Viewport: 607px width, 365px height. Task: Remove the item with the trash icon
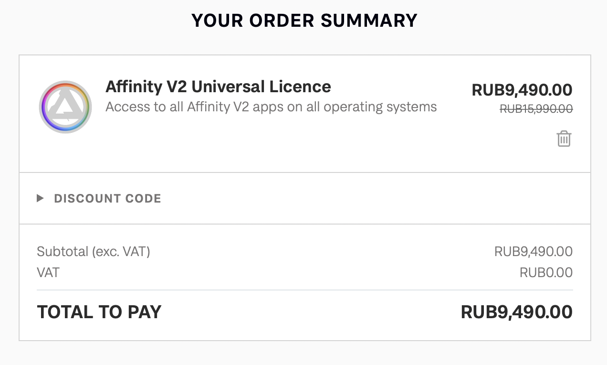564,139
